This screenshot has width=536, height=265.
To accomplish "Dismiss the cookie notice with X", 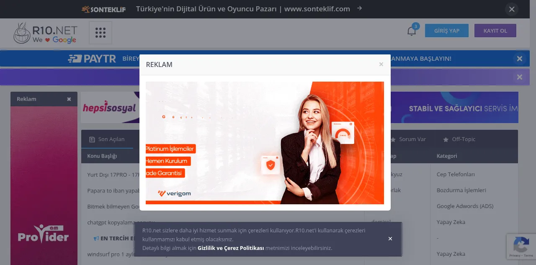I will pyautogui.click(x=390, y=239).
